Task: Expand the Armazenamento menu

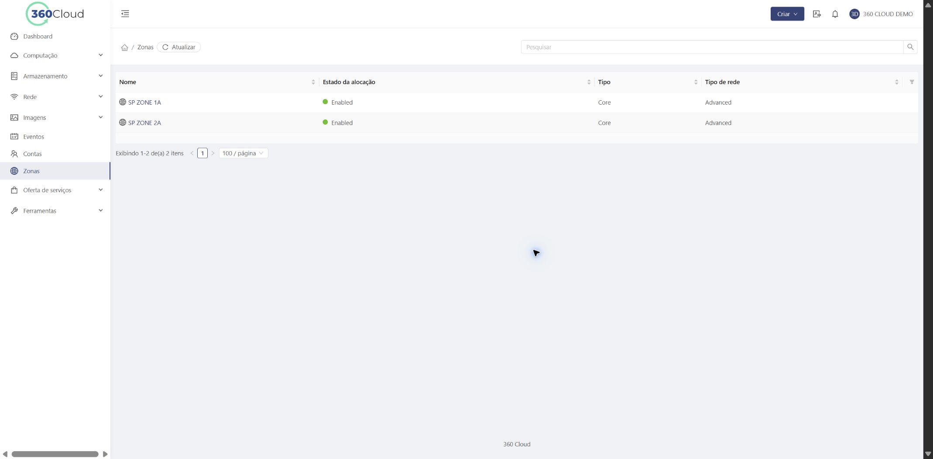Action: tap(55, 76)
